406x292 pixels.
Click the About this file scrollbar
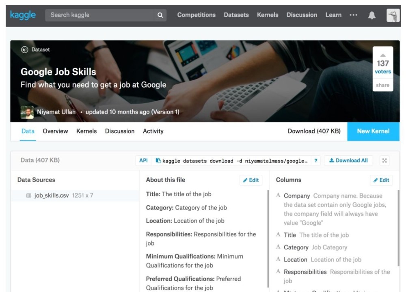(x=268, y=238)
